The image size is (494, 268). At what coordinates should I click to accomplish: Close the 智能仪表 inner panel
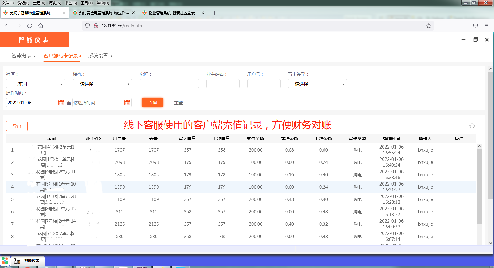pyautogui.click(x=487, y=40)
